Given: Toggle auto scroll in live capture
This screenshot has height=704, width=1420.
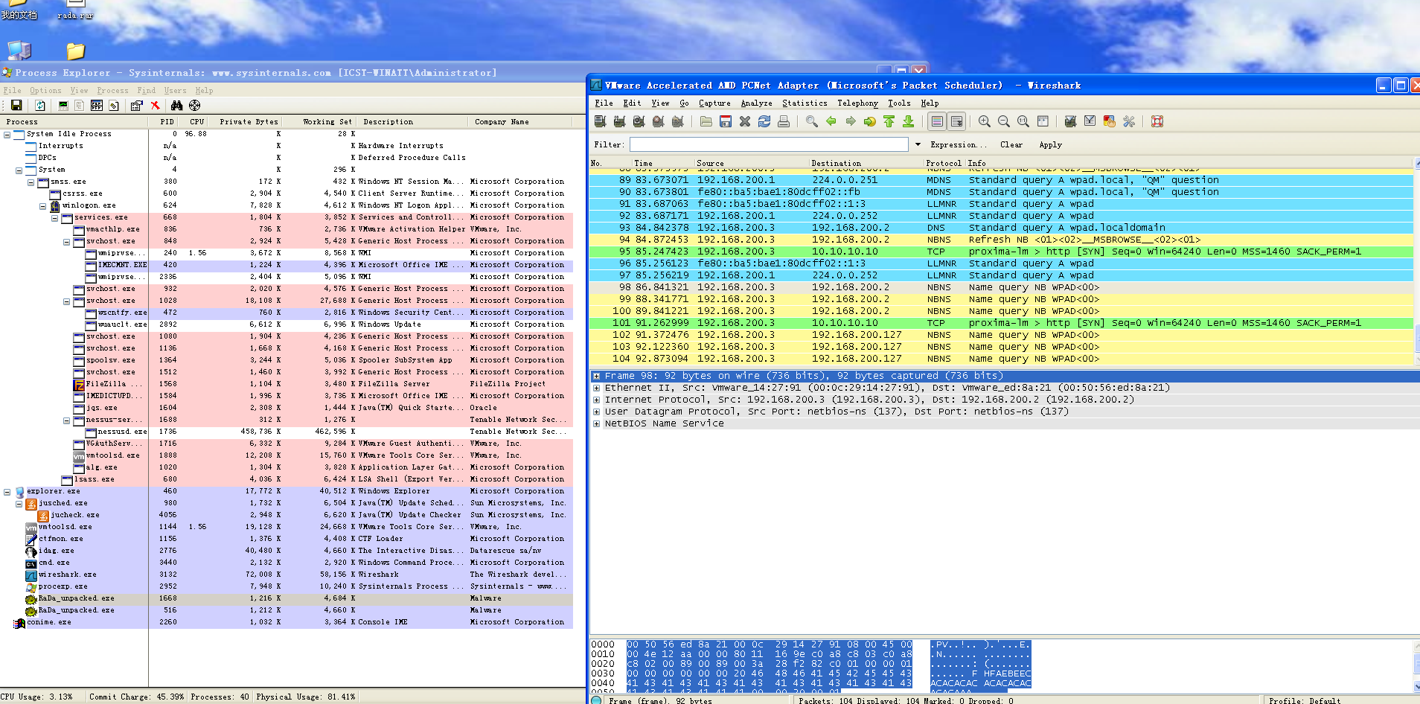Looking at the screenshot, I should coord(957,121).
